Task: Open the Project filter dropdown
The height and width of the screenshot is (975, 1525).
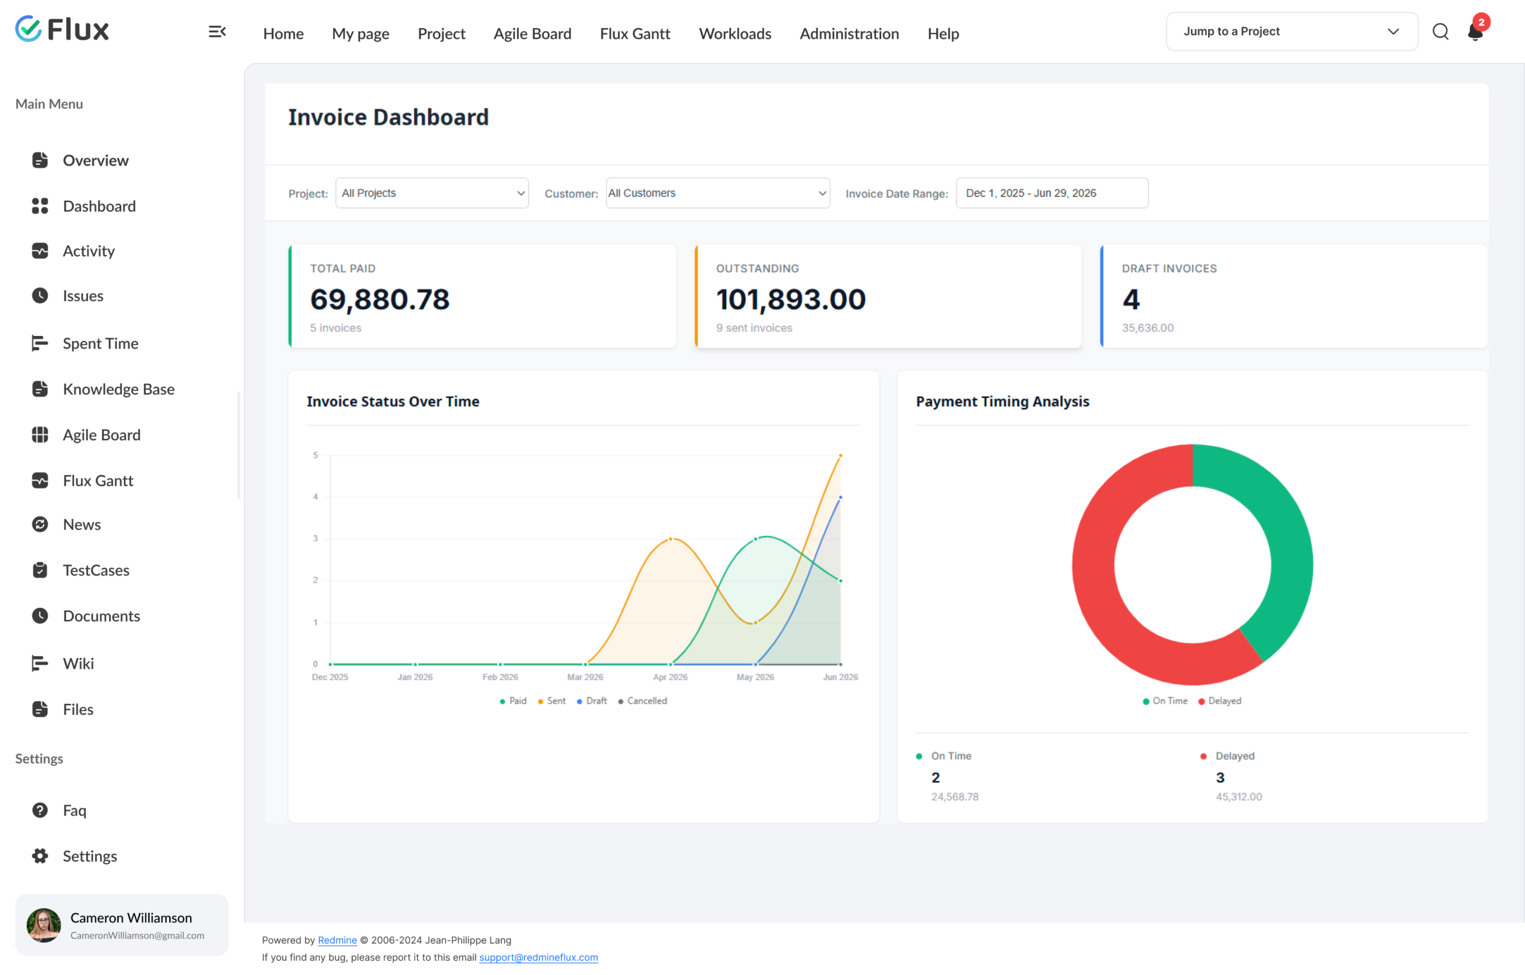Action: [432, 193]
